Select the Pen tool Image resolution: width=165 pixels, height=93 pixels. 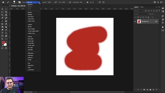point(6,30)
